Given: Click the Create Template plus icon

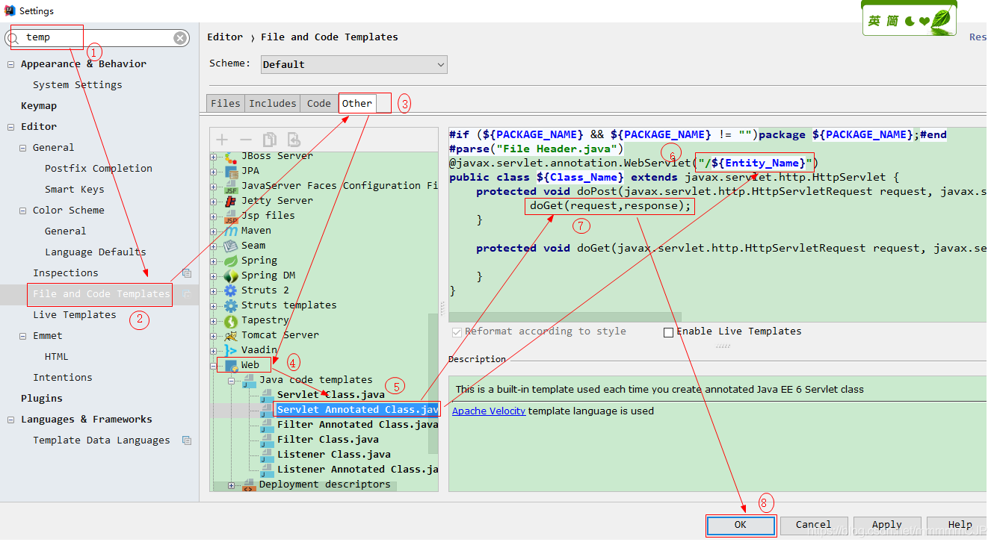Looking at the screenshot, I should coord(222,140).
